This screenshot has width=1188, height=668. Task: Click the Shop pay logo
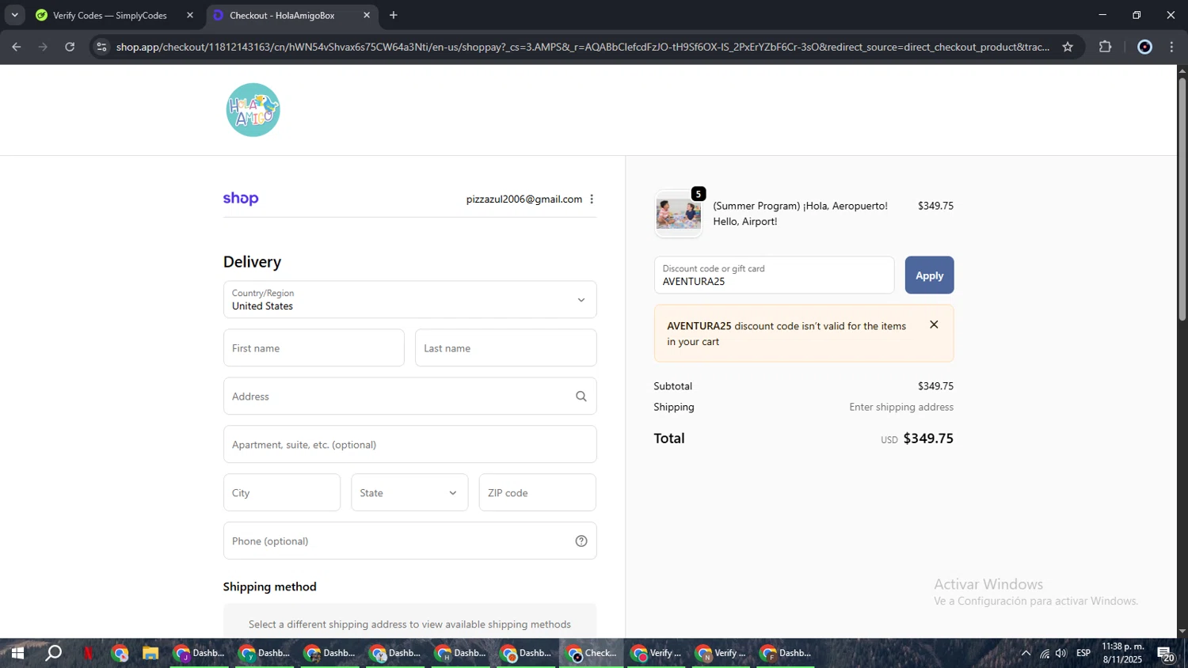pyautogui.click(x=241, y=199)
